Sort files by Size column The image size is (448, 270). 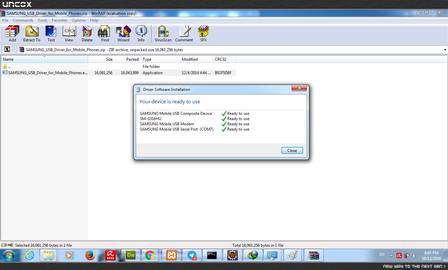point(101,59)
